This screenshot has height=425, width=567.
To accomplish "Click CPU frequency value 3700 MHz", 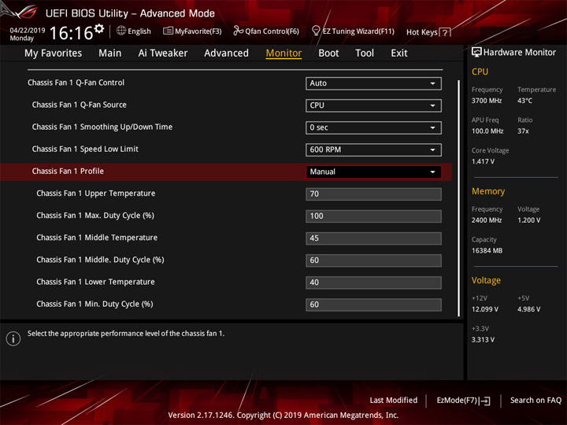I will (x=487, y=101).
